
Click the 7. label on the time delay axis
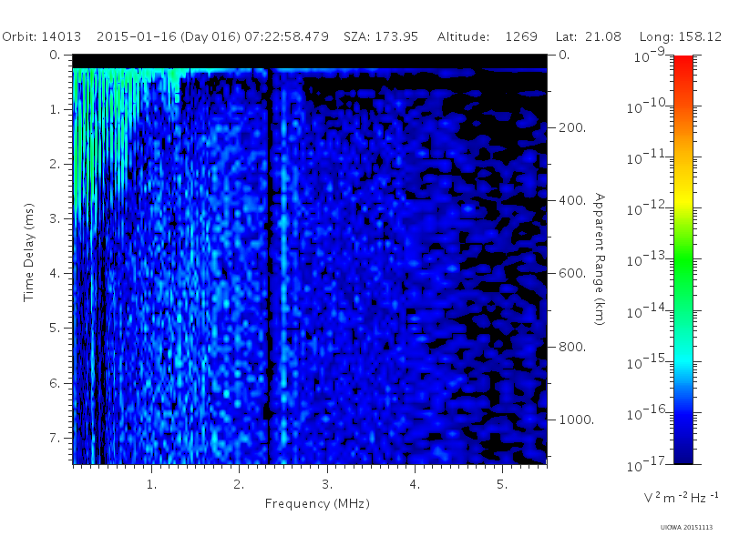pyautogui.click(x=55, y=438)
